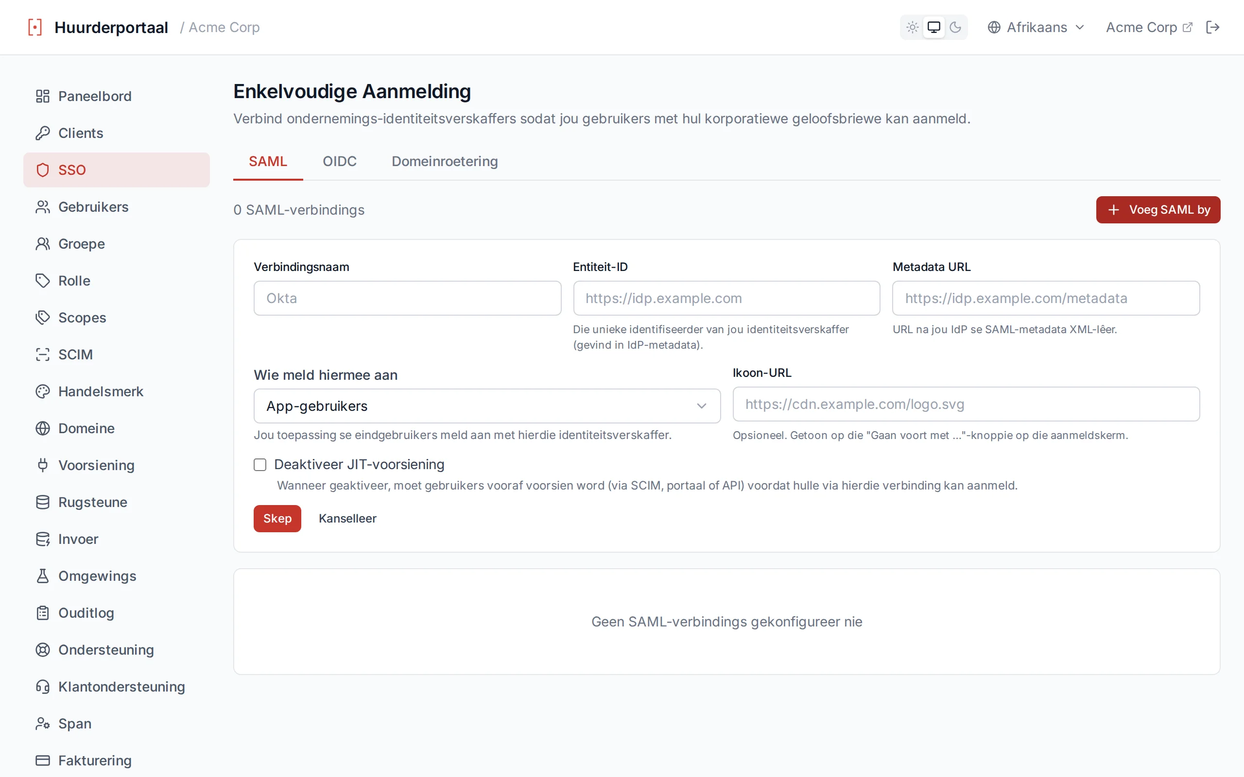1244x777 pixels.
Task: Open Rugsteune database icon
Action: pos(43,502)
